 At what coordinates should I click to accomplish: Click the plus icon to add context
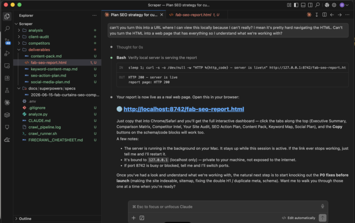(134, 218)
